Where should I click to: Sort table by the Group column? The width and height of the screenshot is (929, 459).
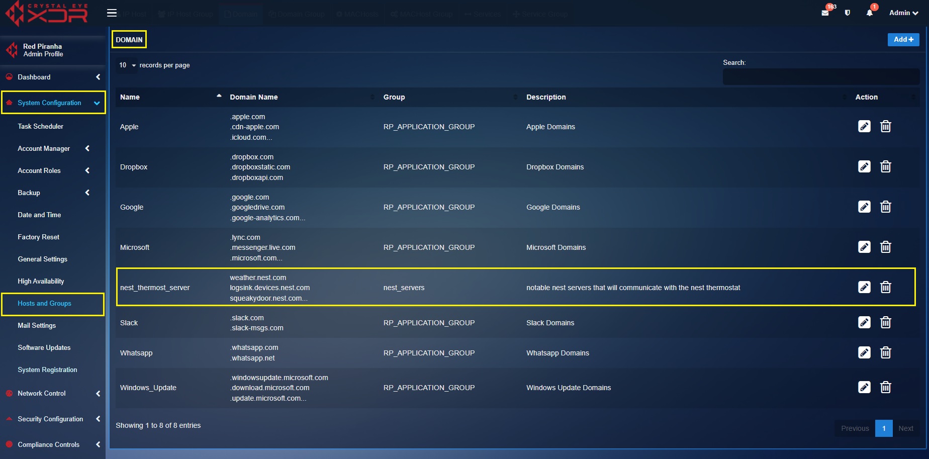(450, 97)
